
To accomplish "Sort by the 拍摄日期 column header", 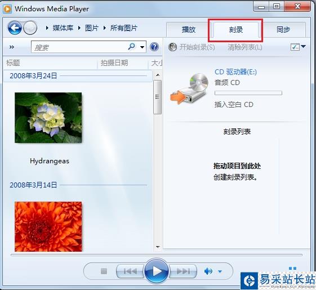I will click(123, 63).
